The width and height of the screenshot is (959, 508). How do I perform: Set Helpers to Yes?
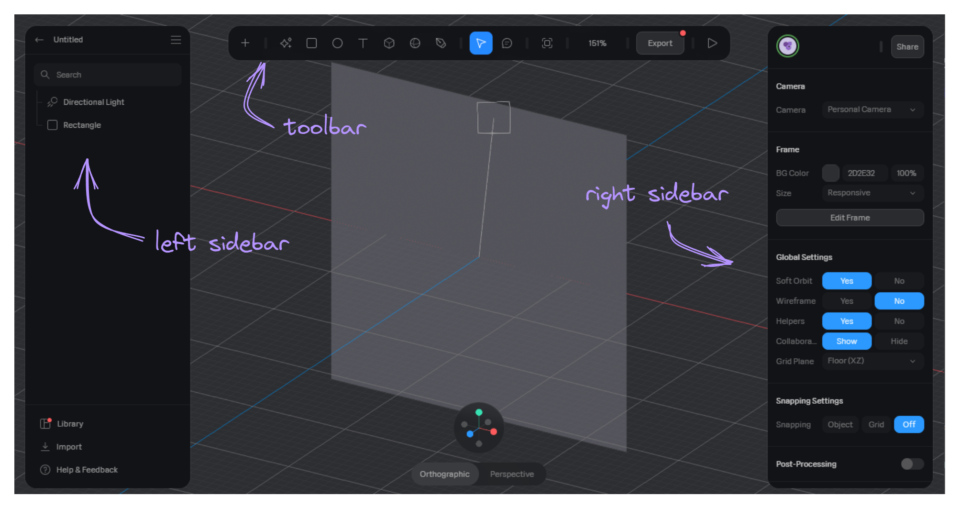point(847,321)
